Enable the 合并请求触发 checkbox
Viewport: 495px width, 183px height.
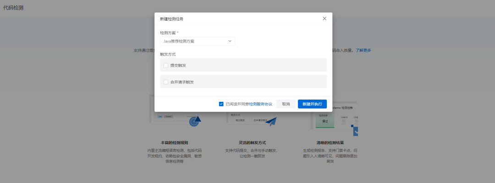pyautogui.click(x=166, y=82)
